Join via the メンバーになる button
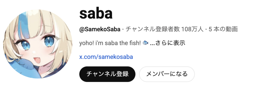 pyautogui.click(x=167, y=74)
